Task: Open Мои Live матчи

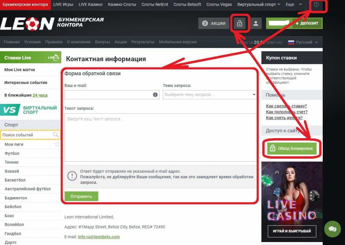Action: tap(20, 70)
